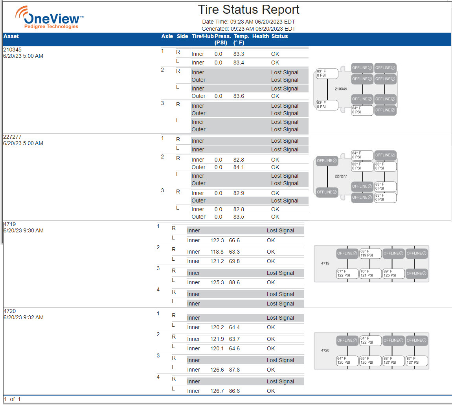
Task: Select the 89° F 125 PSI tire icon
Action: pyautogui.click(x=393, y=274)
